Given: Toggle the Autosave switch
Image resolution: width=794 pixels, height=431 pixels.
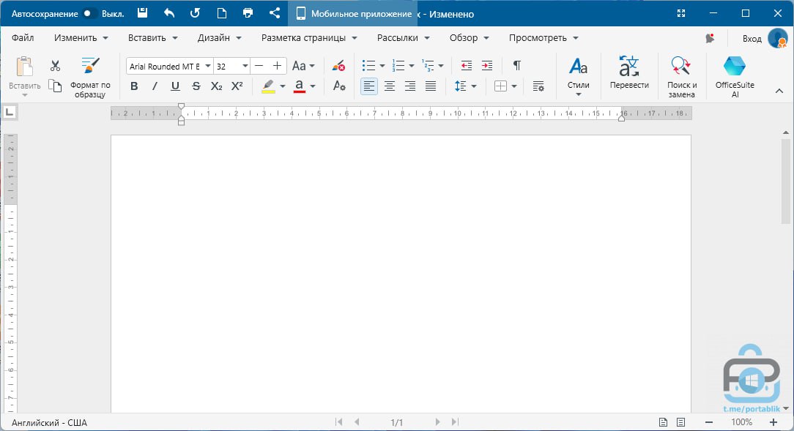Looking at the screenshot, I should [x=91, y=13].
